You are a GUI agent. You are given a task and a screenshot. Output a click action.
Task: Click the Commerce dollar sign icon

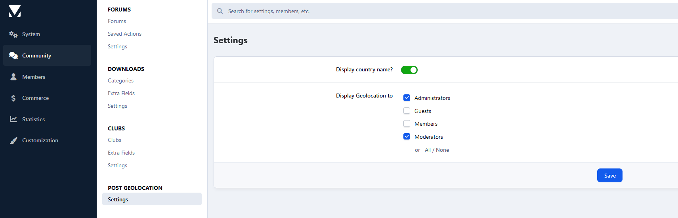click(13, 98)
